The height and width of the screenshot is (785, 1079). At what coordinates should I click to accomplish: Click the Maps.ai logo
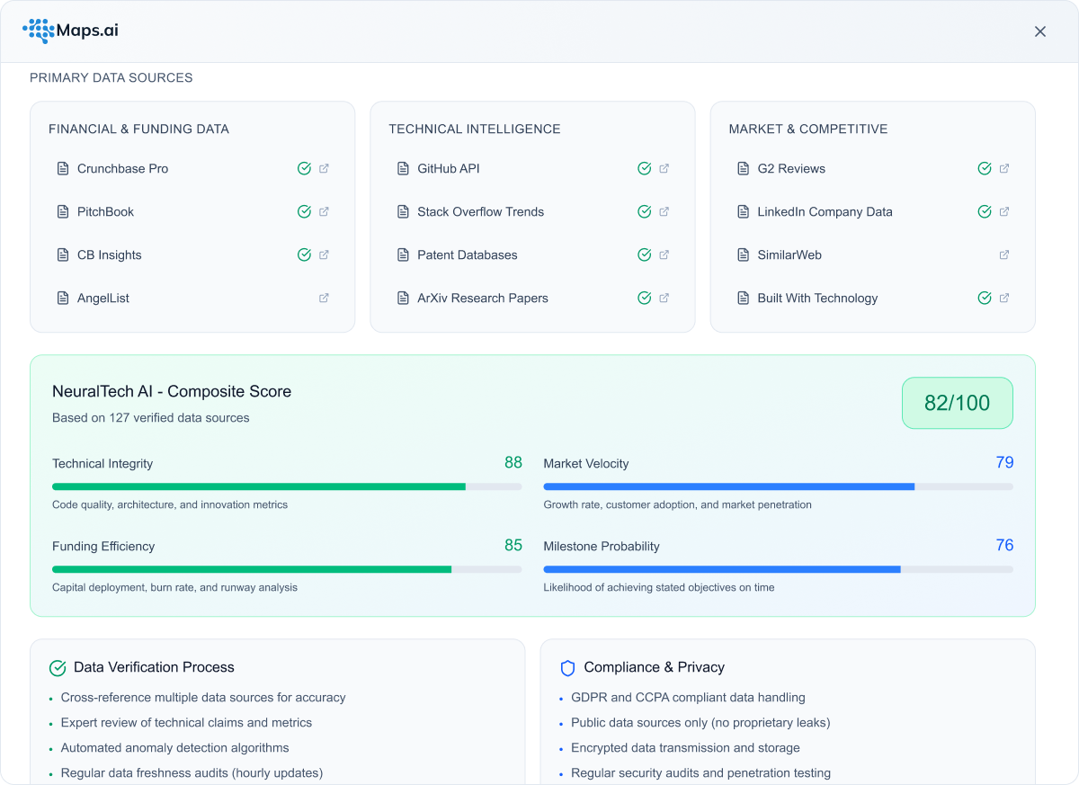point(70,31)
